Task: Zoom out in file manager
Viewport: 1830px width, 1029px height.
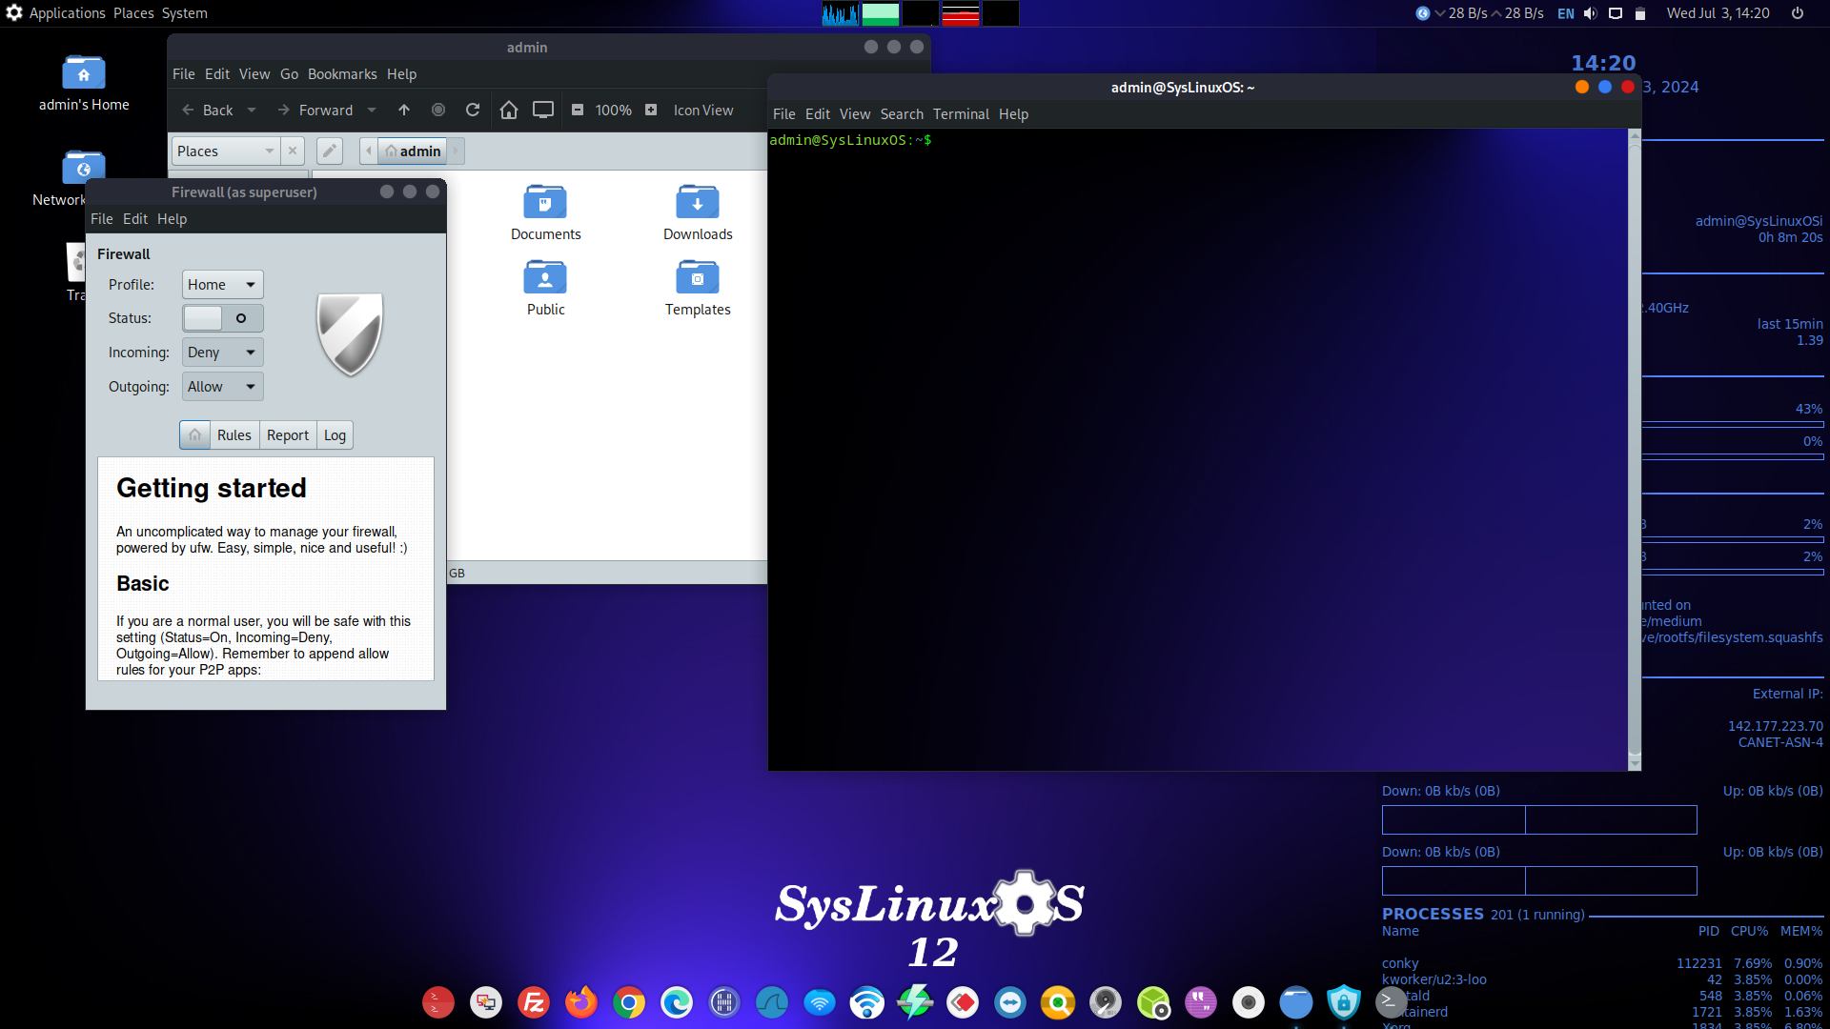Action: pyautogui.click(x=578, y=111)
